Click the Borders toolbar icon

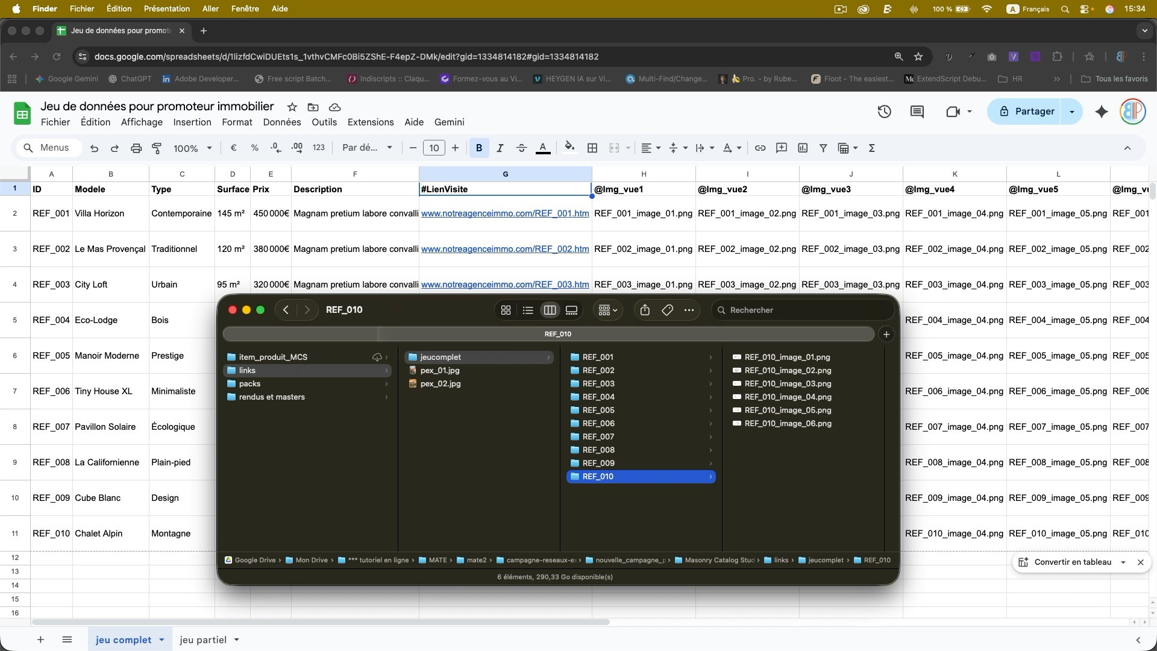tap(592, 148)
